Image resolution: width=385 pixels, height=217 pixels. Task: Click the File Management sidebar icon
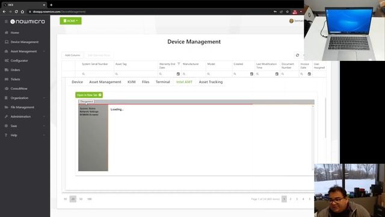[7, 107]
